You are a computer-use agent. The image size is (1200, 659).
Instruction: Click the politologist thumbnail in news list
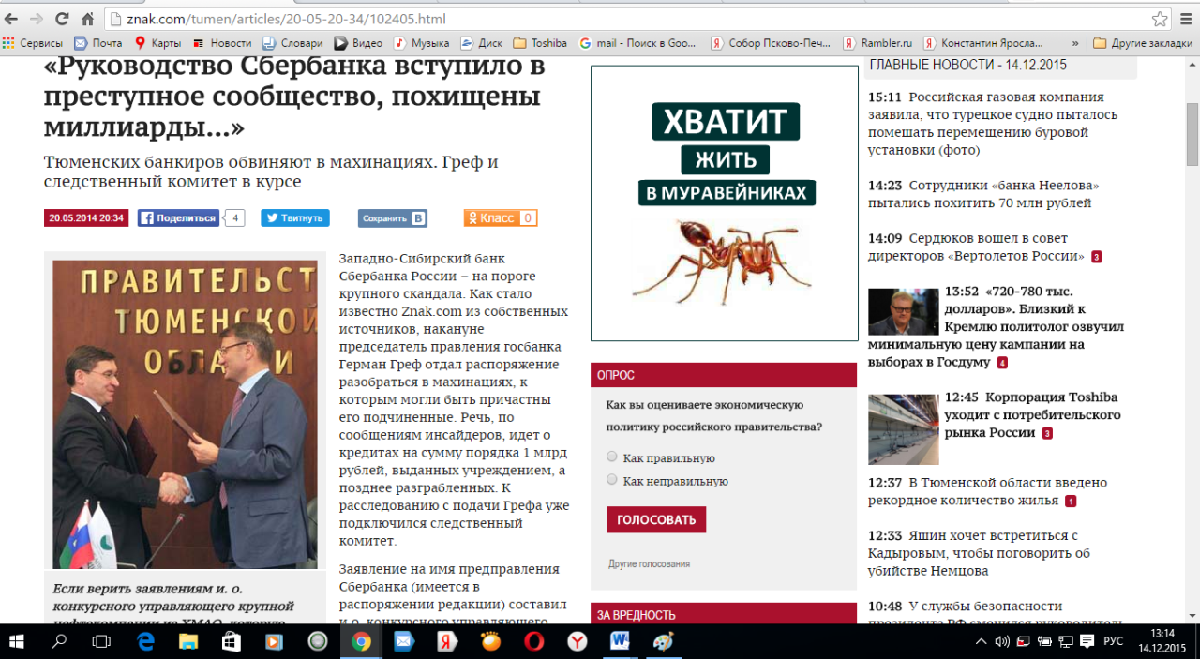[x=903, y=312]
